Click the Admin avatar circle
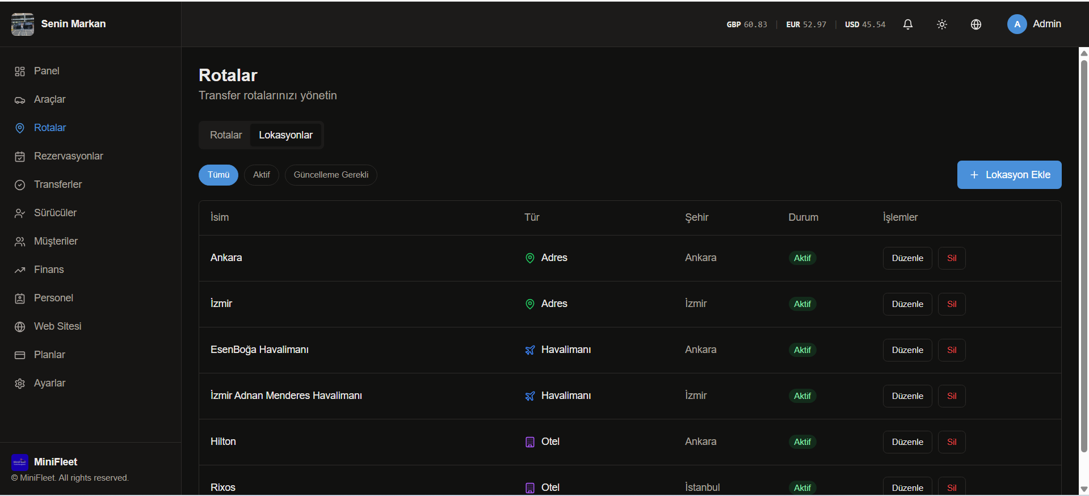The image size is (1089, 496). pos(1017,24)
